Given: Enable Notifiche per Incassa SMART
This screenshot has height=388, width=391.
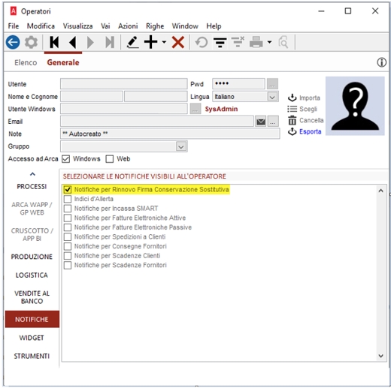Looking at the screenshot, I should coord(68,209).
